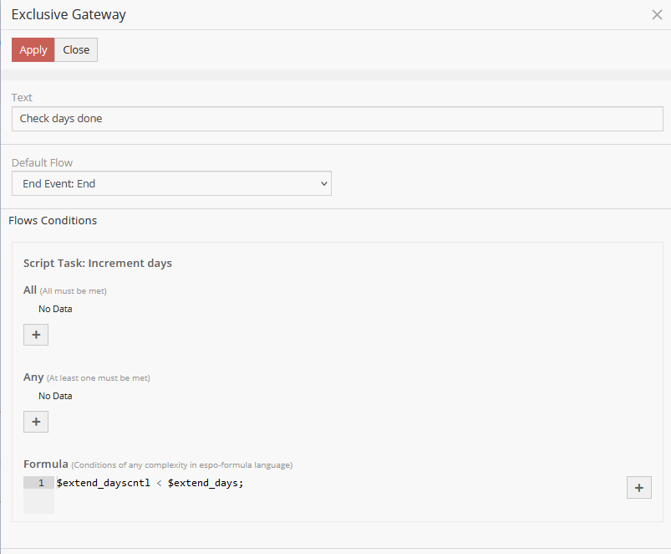This screenshot has width=671, height=554.
Task: Click the 'Formula' section label
Action: (x=45, y=464)
